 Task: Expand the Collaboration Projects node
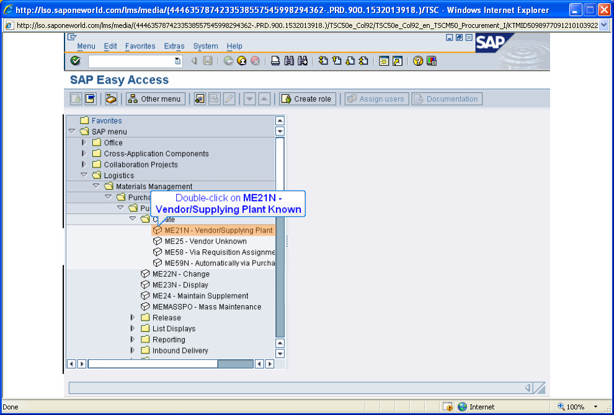[x=83, y=164]
